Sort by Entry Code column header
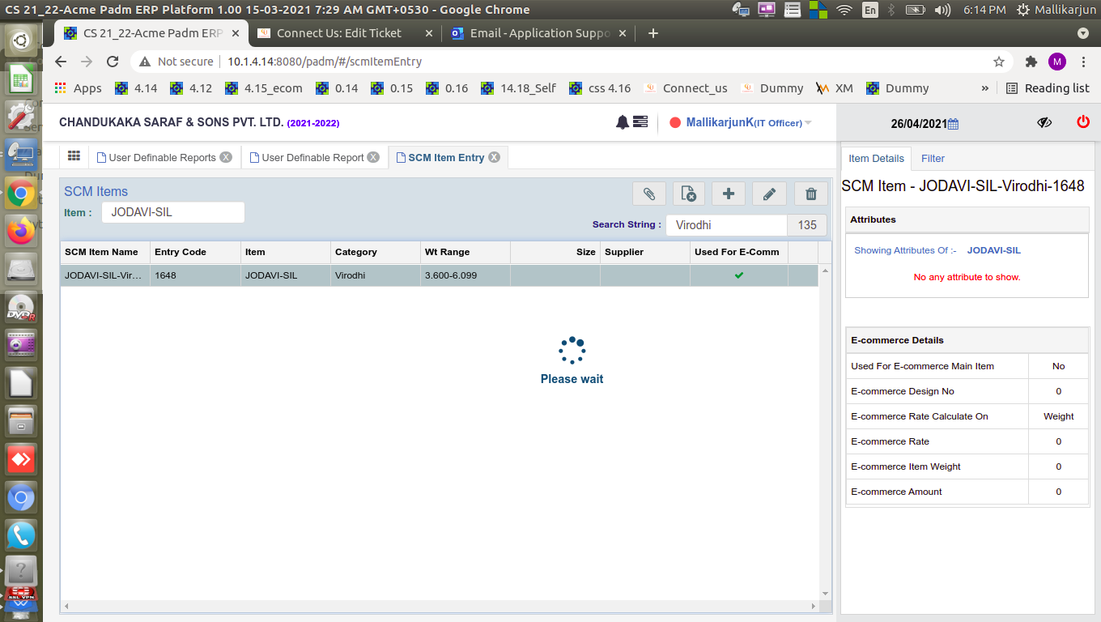 pos(195,252)
